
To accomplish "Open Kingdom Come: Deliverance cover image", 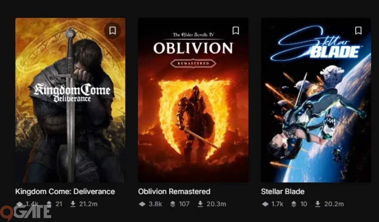I will (x=70, y=100).
